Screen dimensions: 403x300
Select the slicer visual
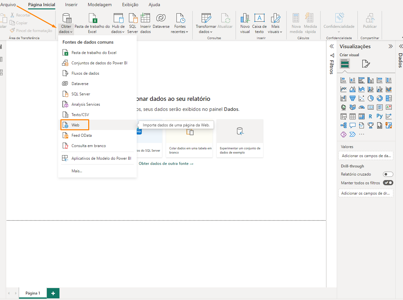pos(344,116)
